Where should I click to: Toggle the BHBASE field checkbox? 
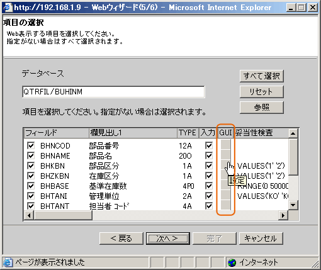(31, 186)
